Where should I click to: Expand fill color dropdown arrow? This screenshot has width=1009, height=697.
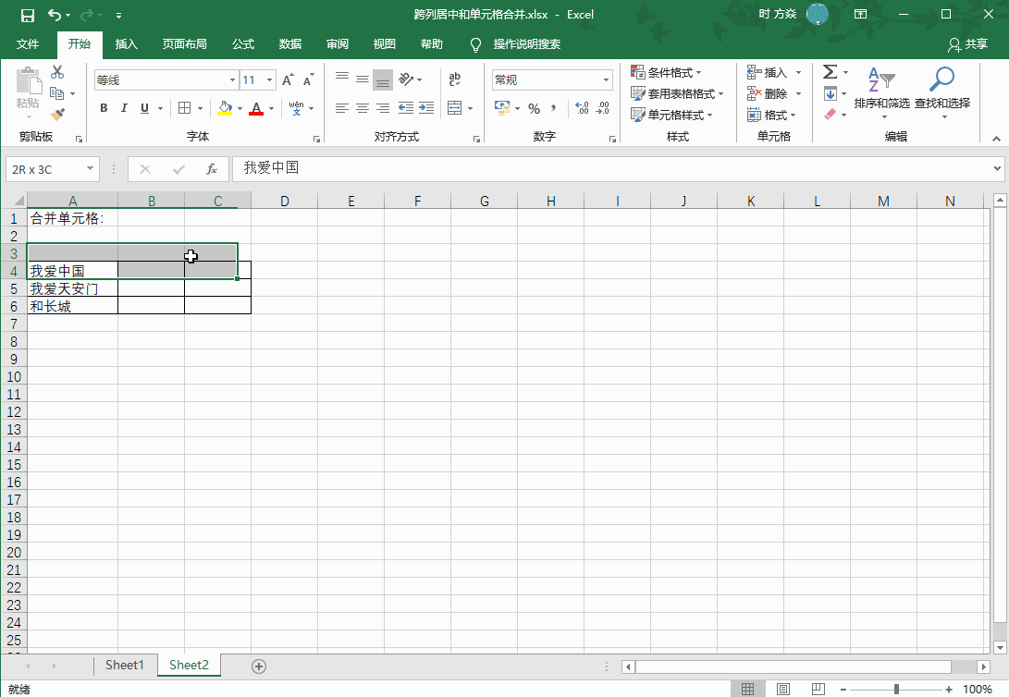240,108
